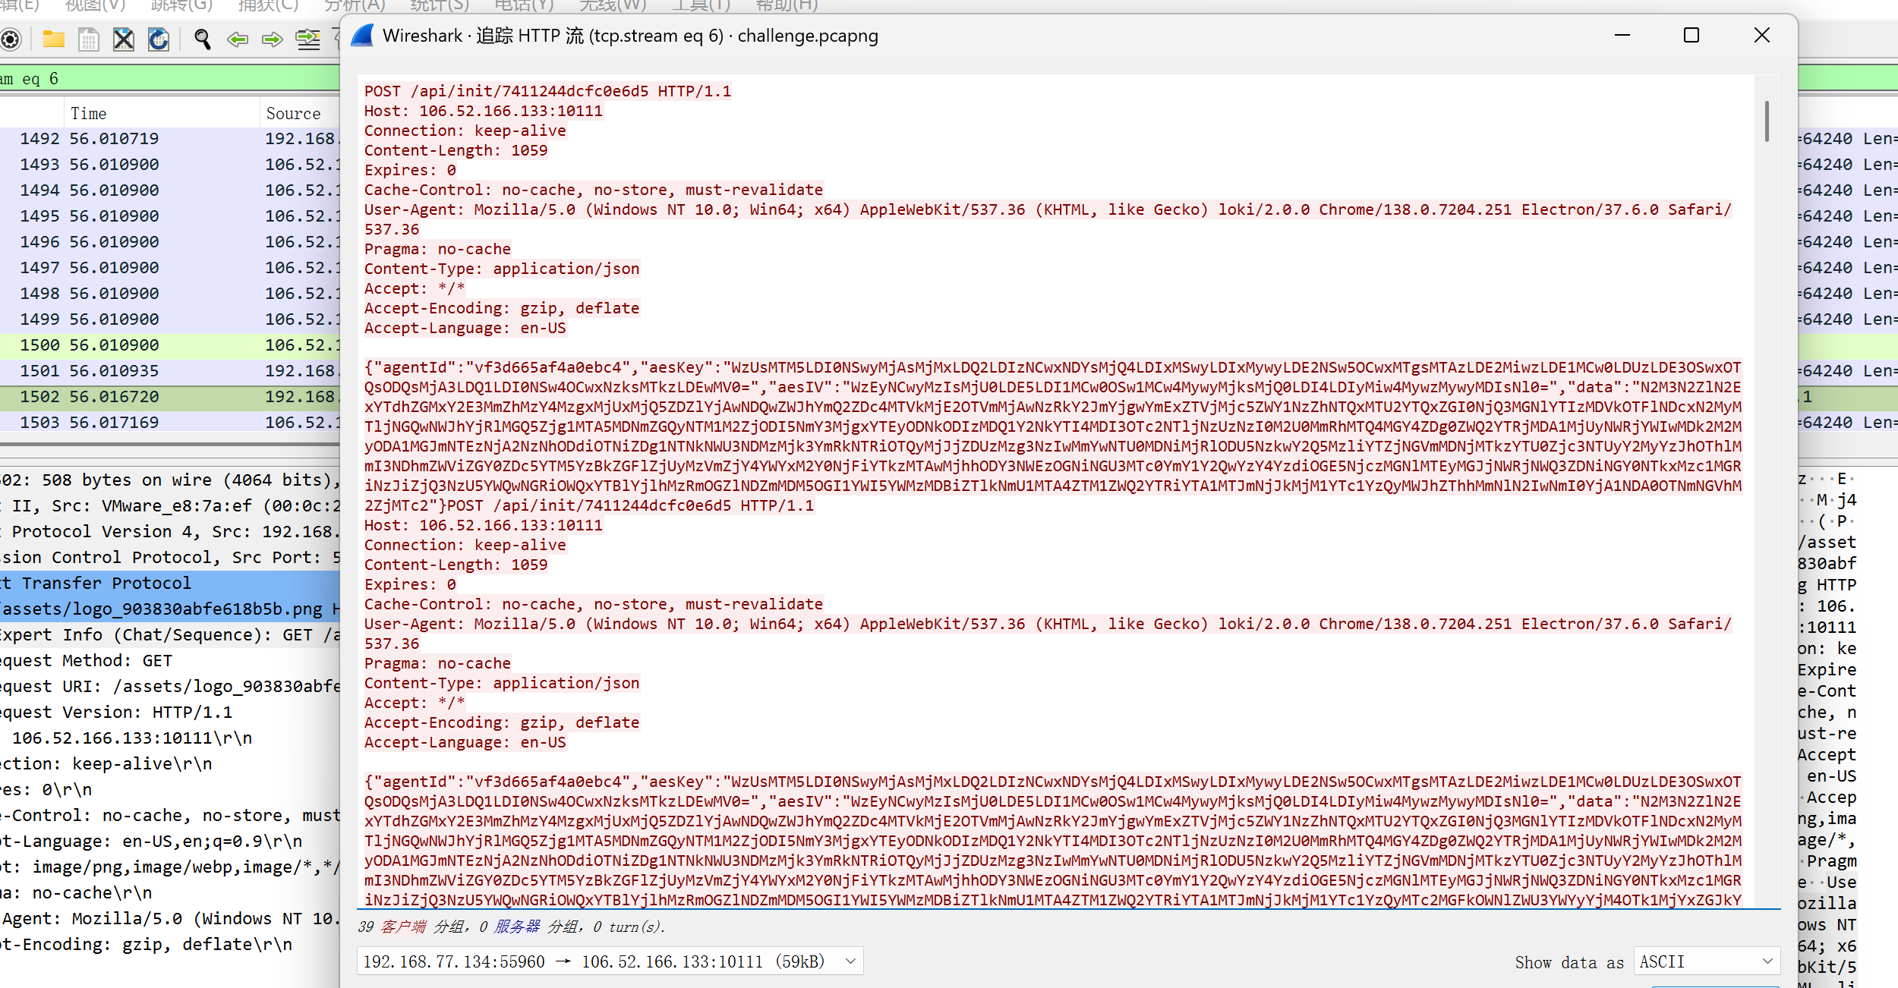This screenshot has height=988, width=1898.
Task: Click the capture options gear icon
Action: [x=11, y=39]
